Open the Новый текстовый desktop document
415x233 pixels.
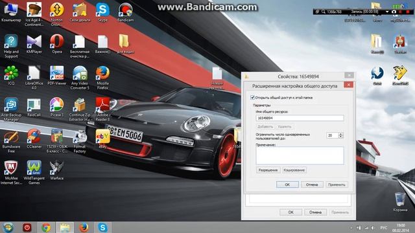(217, 78)
